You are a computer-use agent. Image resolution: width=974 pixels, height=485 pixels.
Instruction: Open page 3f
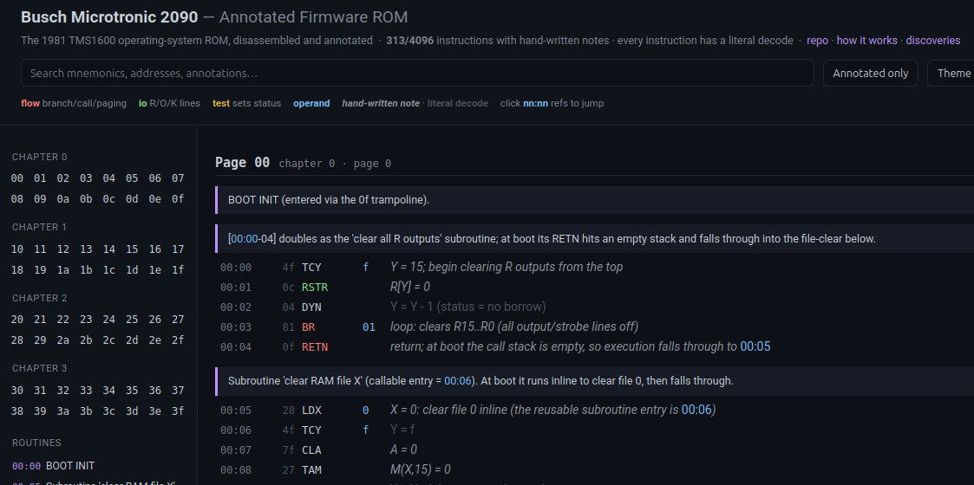(179, 411)
